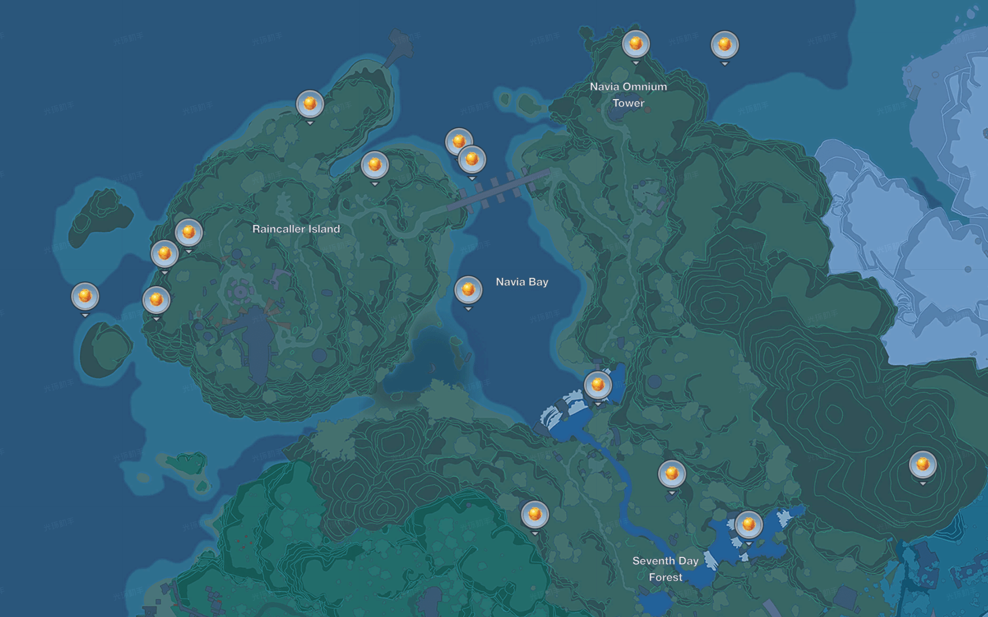The image size is (988, 617).
Task: Open the middle orb marker on Raincaller Island's west coast
Action: pos(165,254)
